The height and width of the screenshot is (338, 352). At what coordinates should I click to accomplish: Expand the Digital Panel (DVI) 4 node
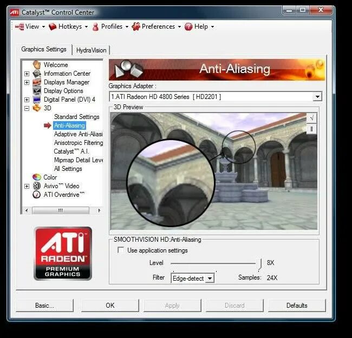click(27, 100)
